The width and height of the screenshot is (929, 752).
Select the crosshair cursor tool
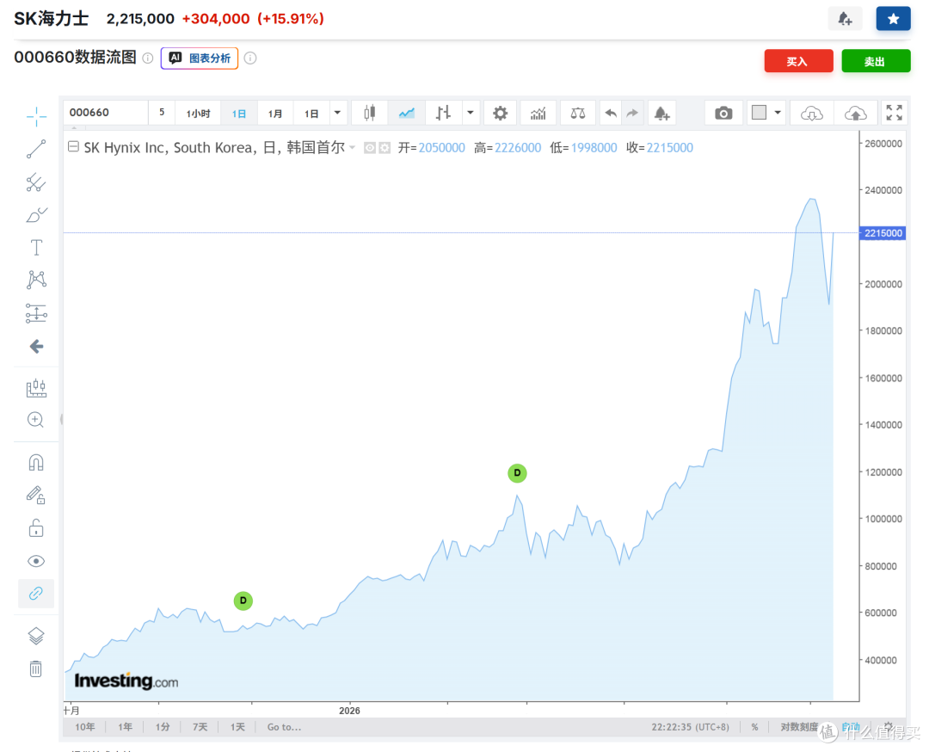click(36, 117)
